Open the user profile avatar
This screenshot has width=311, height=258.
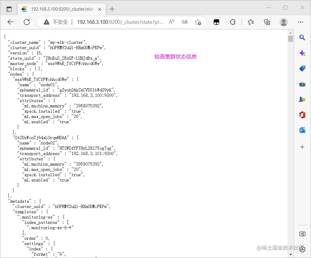click(284, 22)
